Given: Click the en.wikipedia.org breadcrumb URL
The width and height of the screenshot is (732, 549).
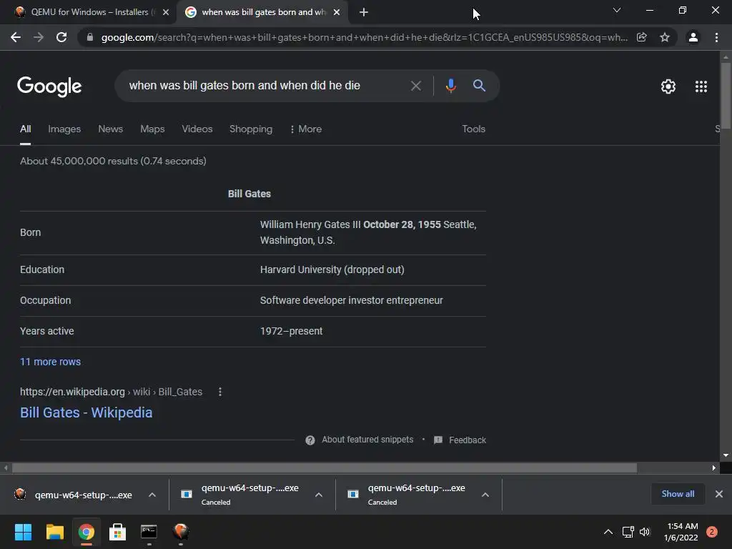Looking at the screenshot, I should point(111,392).
